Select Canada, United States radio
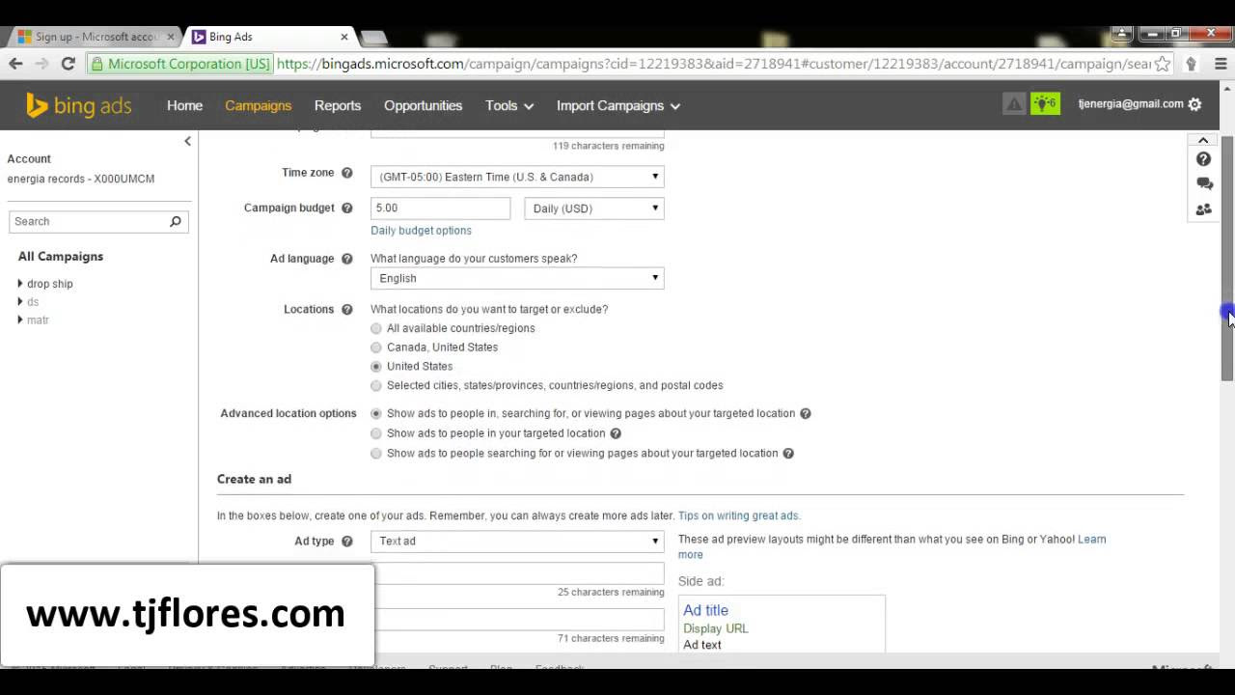This screenshot has height=695, width=1235. pos(376,347)
